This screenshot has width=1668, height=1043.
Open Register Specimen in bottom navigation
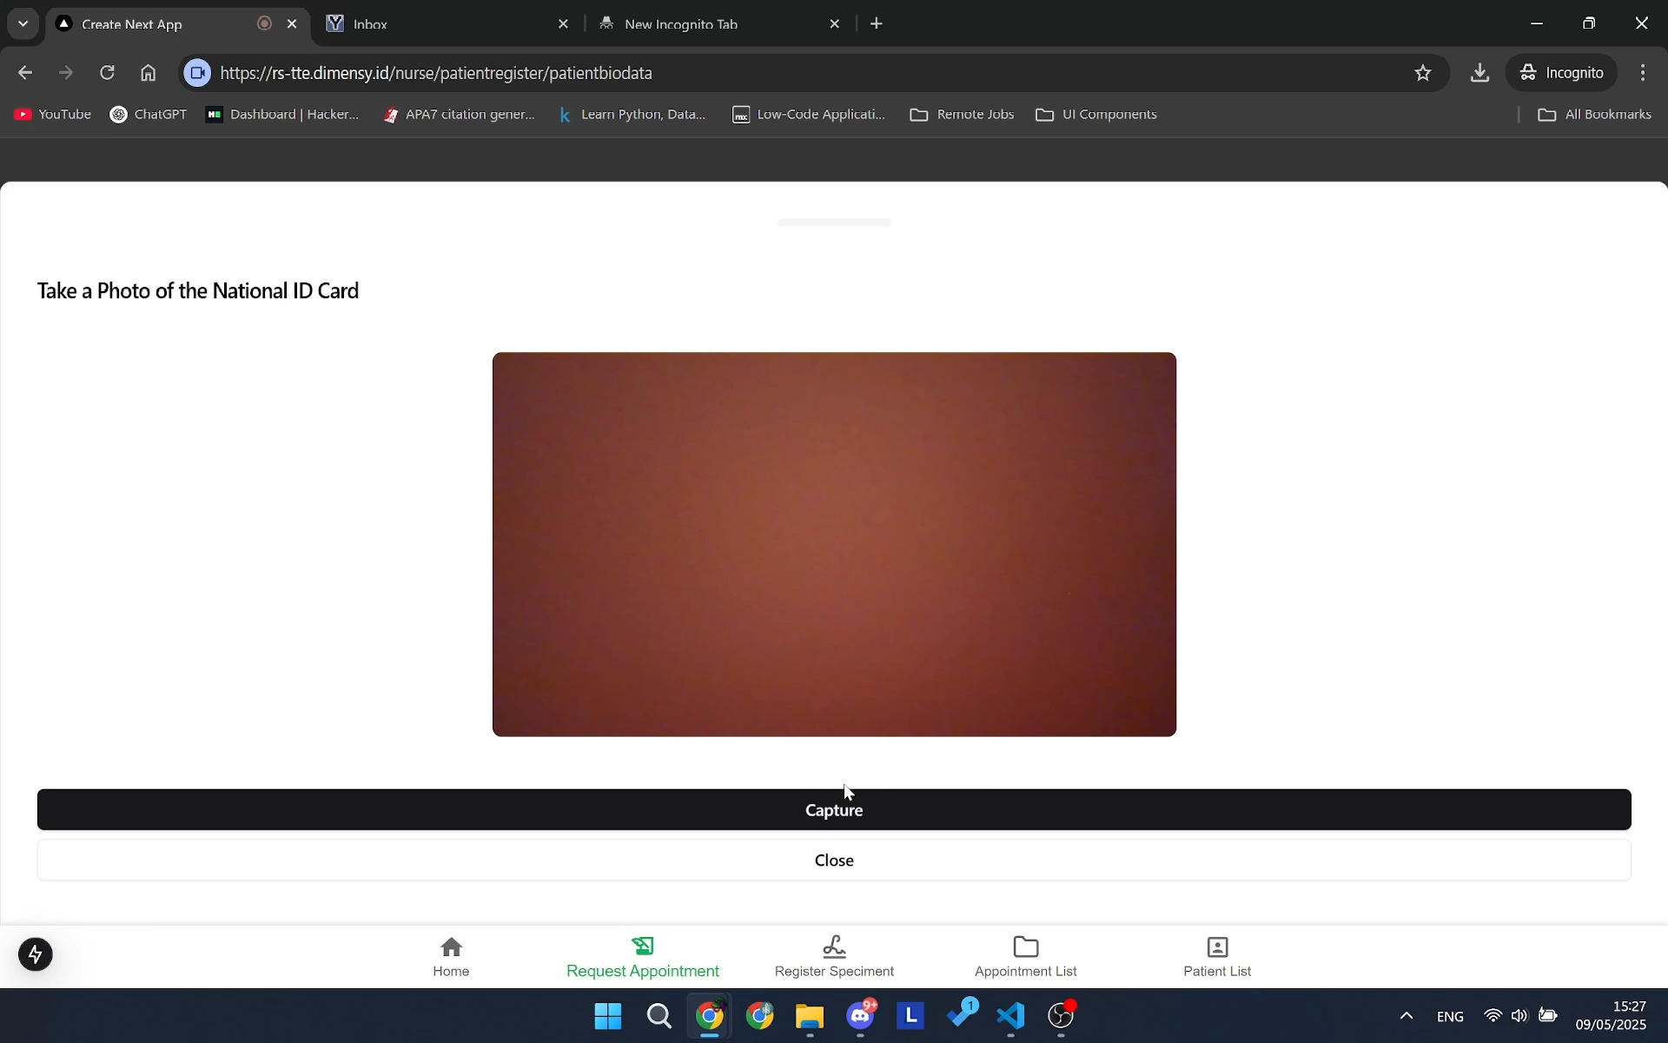click(x=833, y=956)
